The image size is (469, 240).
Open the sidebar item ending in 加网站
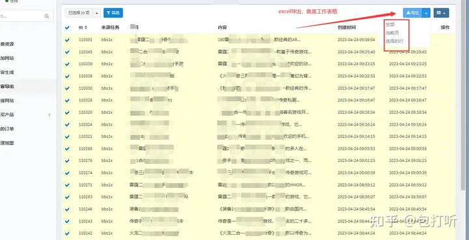(x=7, y=58)
